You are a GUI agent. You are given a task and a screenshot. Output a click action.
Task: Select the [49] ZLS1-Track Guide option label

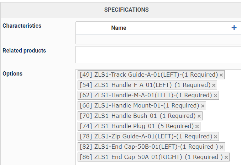(x=149, y=75)
